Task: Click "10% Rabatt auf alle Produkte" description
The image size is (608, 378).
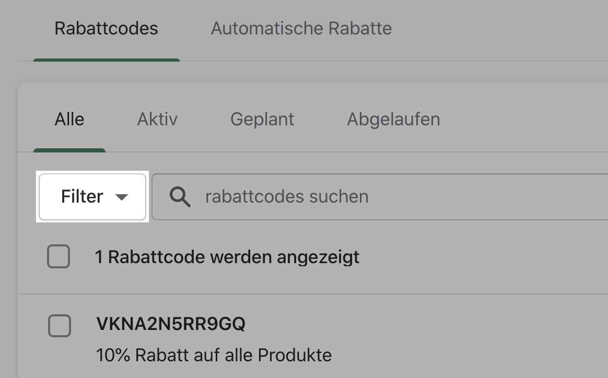Action: pyautogui.click(x=214, y=355)
